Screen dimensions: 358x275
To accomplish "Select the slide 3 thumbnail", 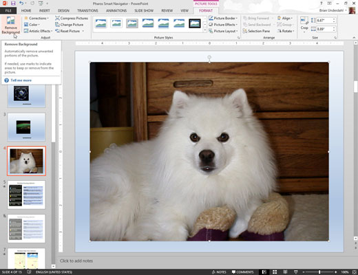I will pyautogui.click(x=26, y=126).
